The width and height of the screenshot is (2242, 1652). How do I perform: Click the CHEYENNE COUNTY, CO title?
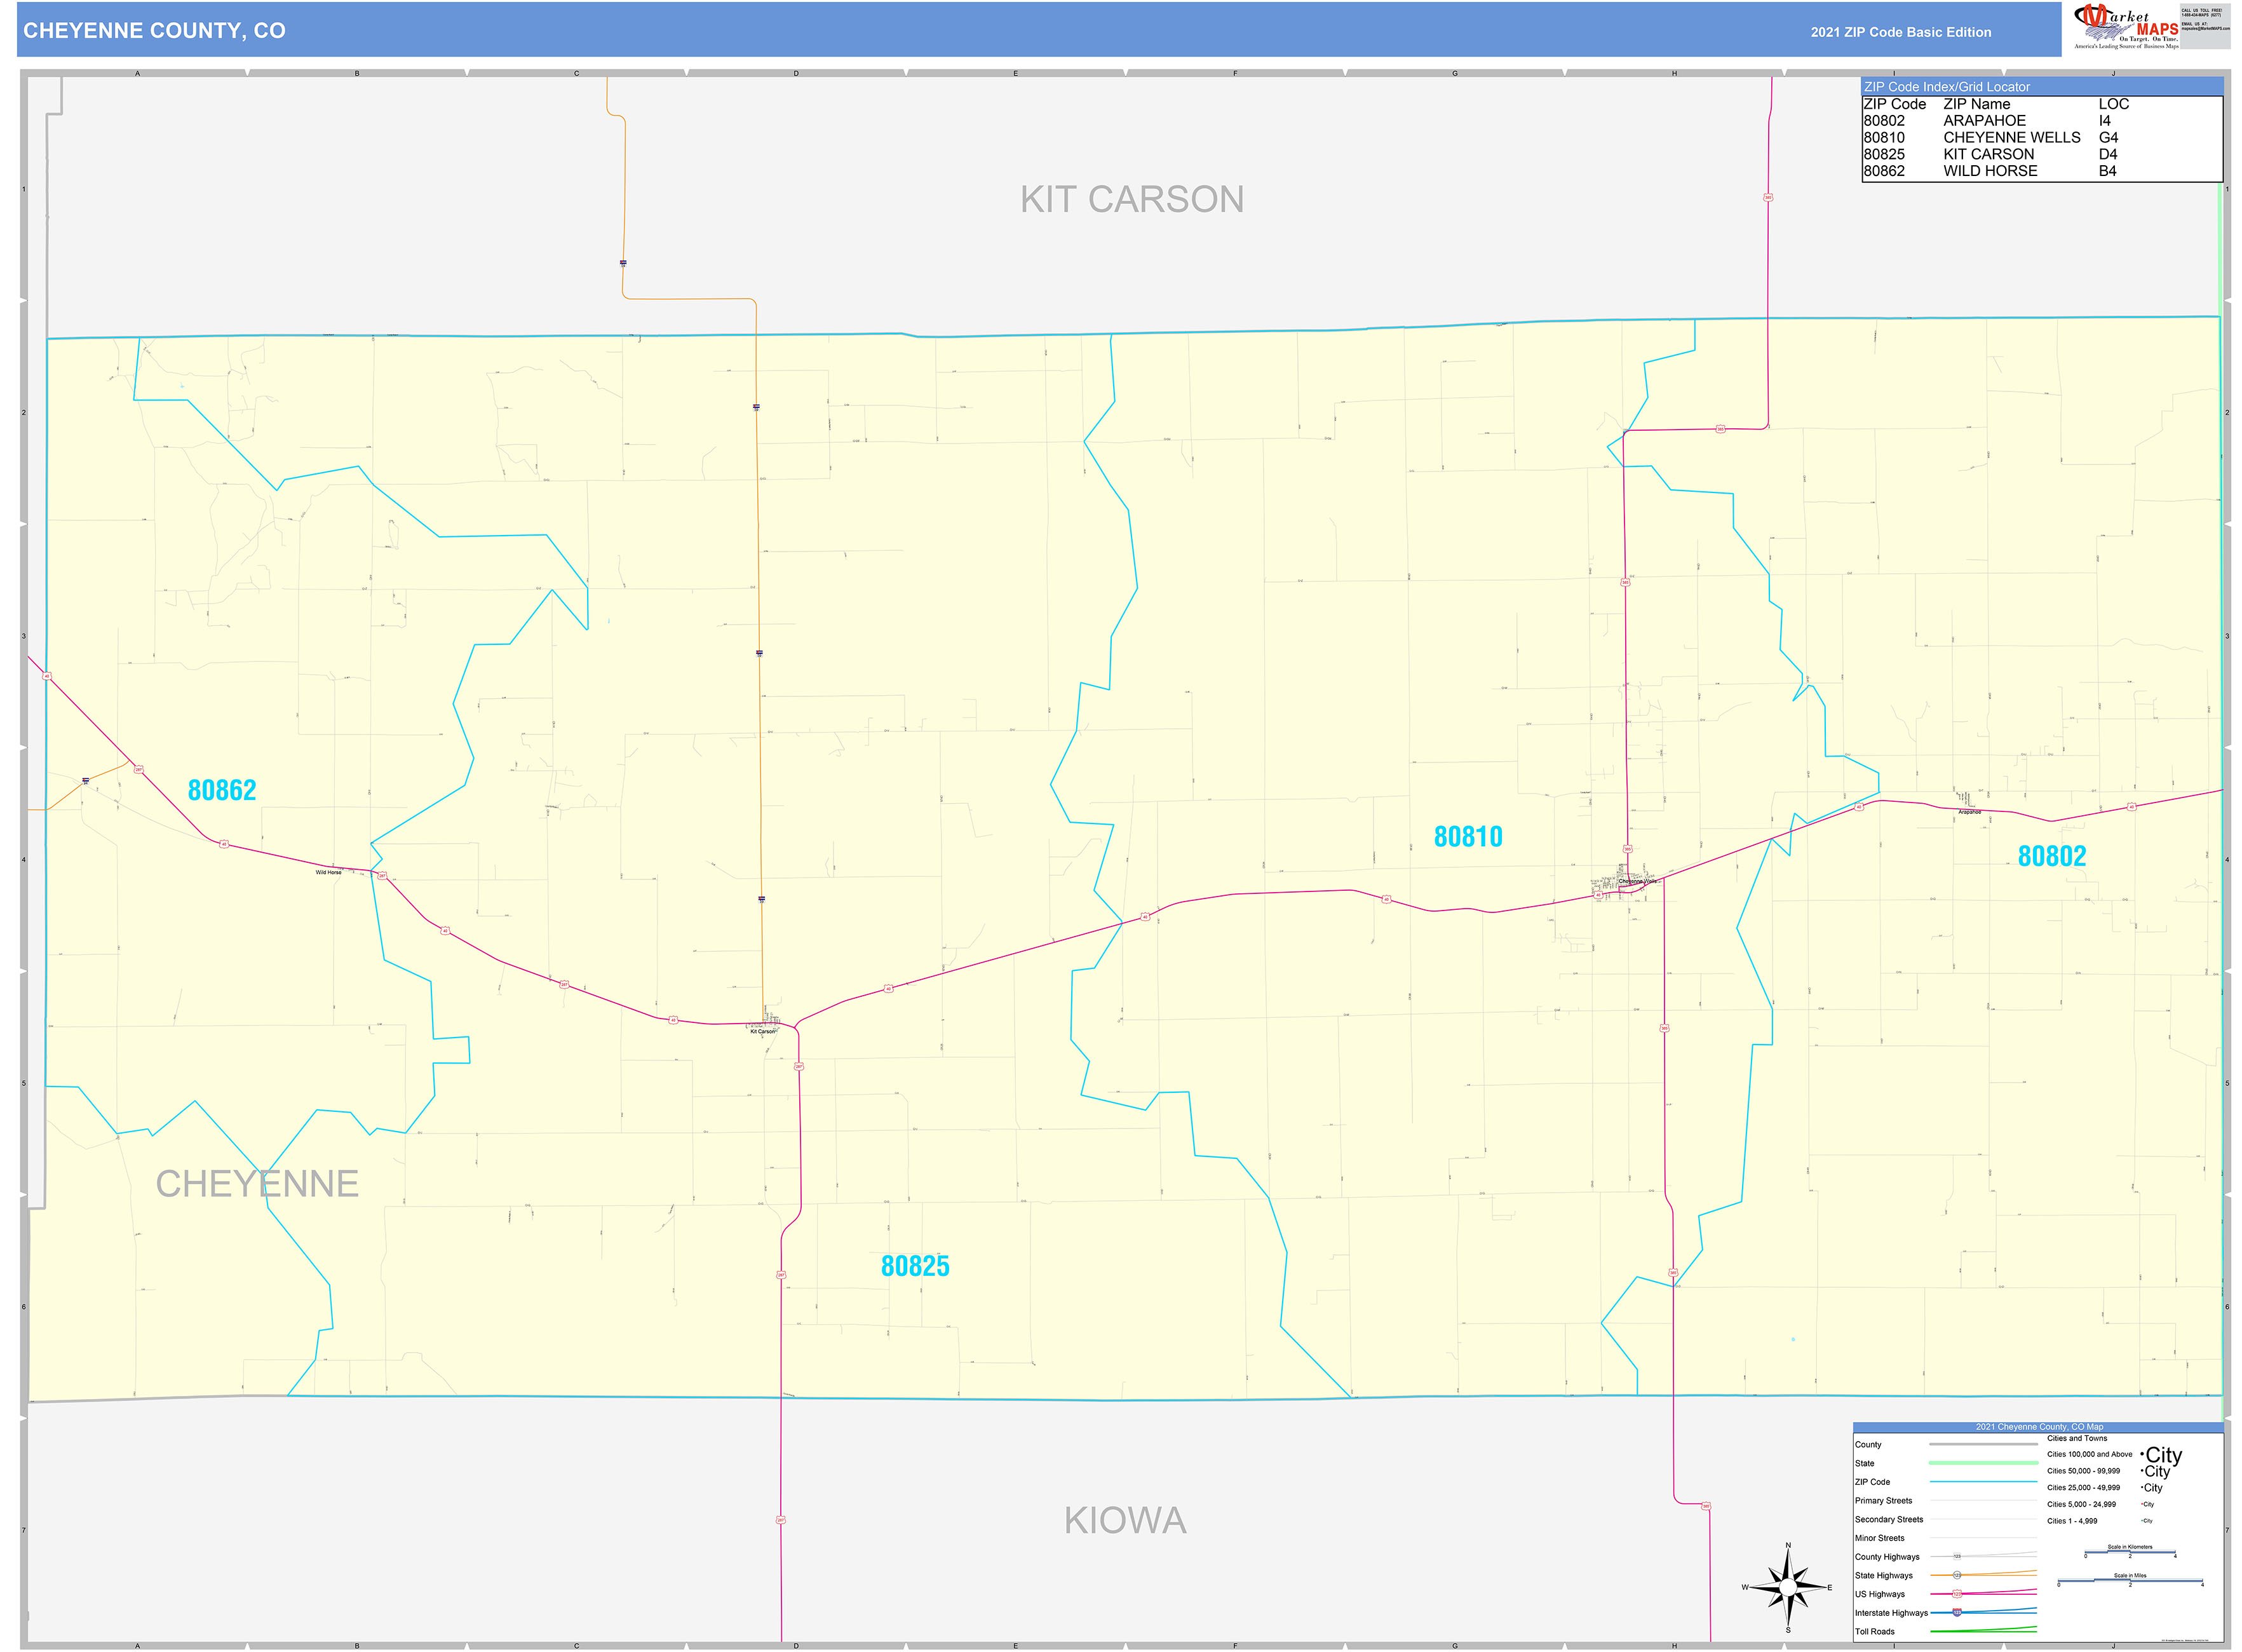point(153,30)
